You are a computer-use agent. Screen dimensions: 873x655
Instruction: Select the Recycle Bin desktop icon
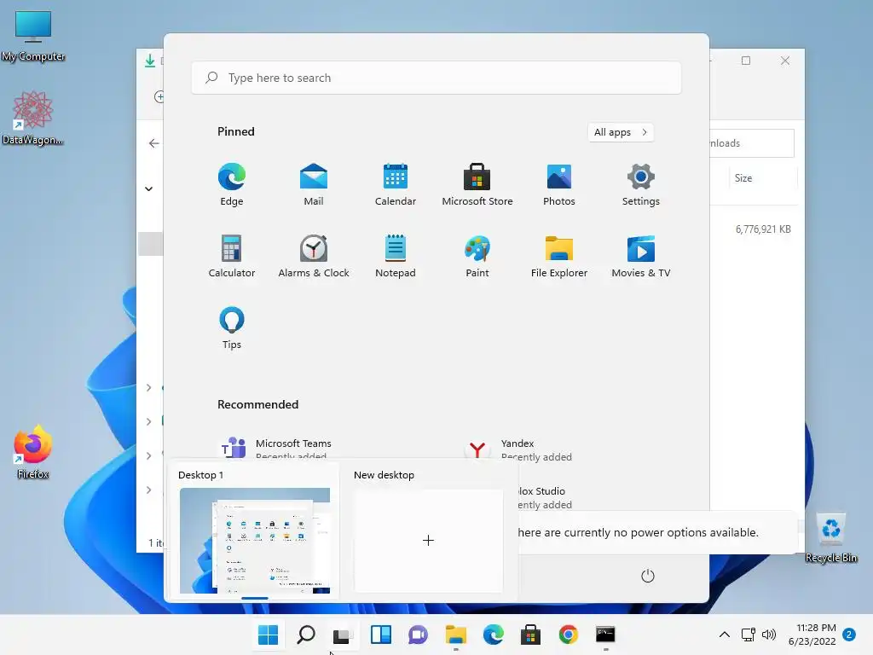[831, 537]
